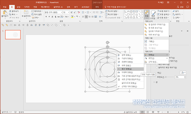Choose Distribute Vertically (세로 간격을 동일하게)
This screenshot has height=114, width=191.
[x=130, y=79]
